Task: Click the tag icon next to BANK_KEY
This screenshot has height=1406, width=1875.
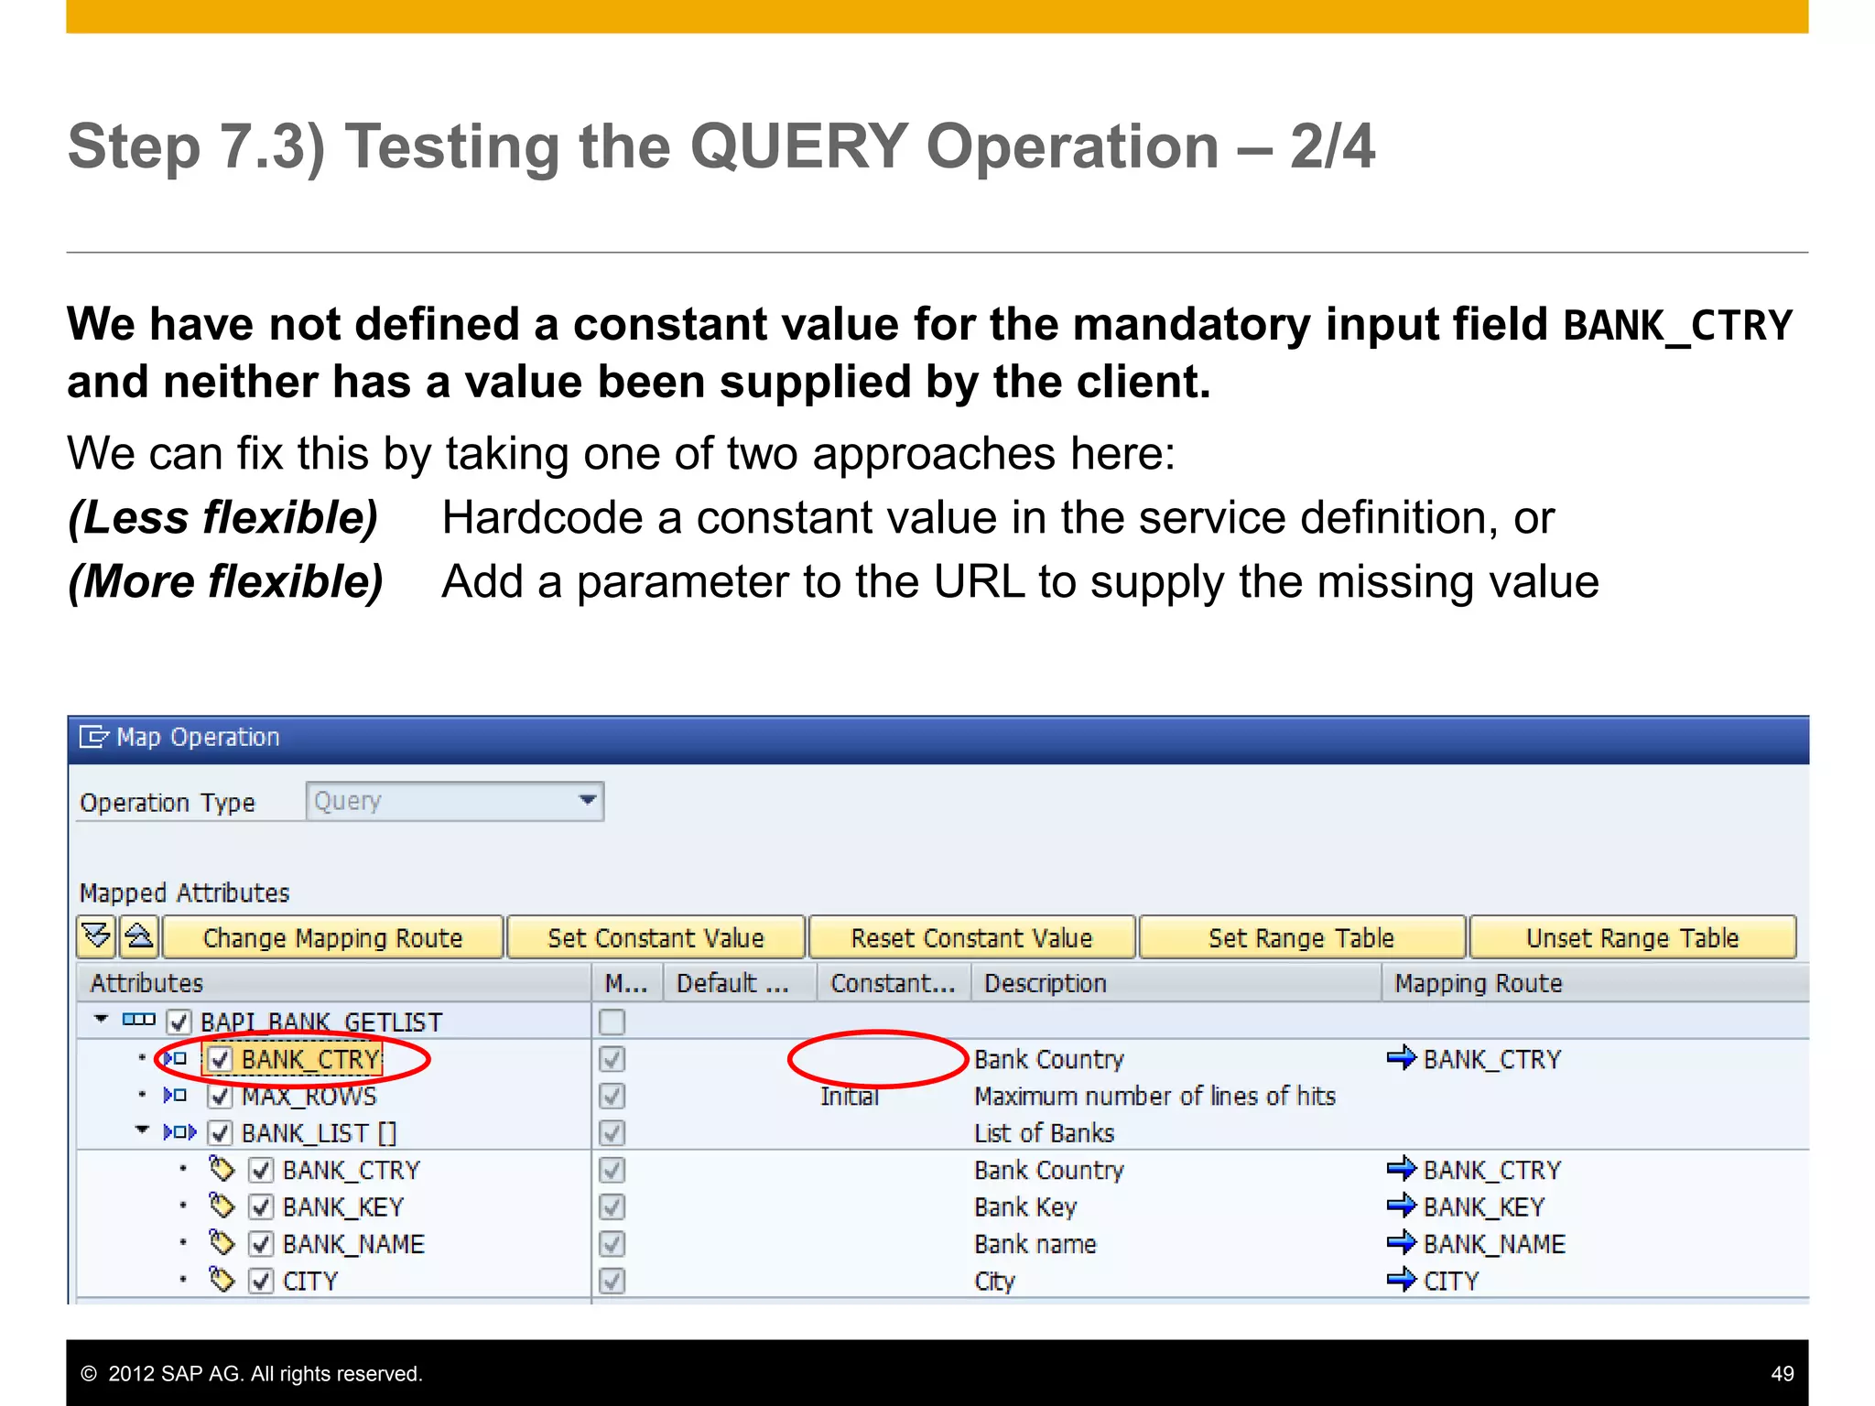Action: click(x=222, y=1206)
